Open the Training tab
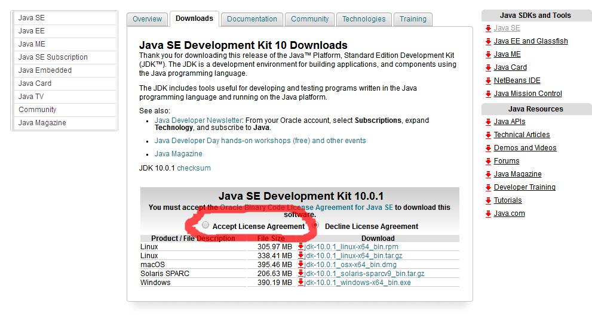Viewport: 592px width, 322px height. click(413, 19)
